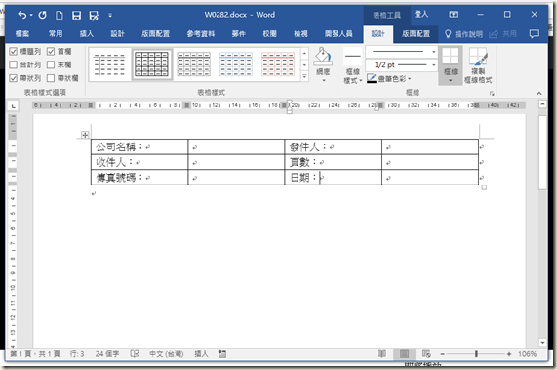Select the black grid table style thumbnail
The image size is (557, 370).
pyautogui.click(x=151, y=64)
